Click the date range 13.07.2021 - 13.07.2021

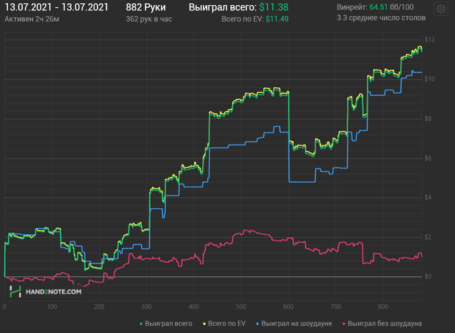57,7
